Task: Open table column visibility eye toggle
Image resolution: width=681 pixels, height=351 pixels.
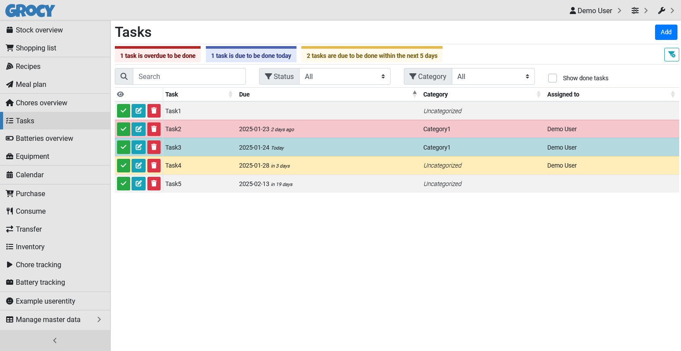Action: coord(121,94)
